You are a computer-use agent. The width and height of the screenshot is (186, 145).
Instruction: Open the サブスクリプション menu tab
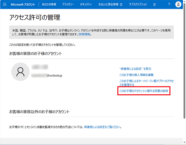pos(138,4)
